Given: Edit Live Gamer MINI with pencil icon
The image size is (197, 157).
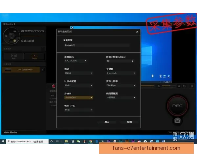Looking at the screenshot, I should 43,70.
